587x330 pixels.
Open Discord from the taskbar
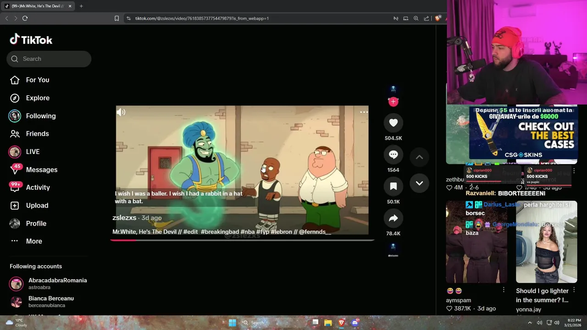354,323
